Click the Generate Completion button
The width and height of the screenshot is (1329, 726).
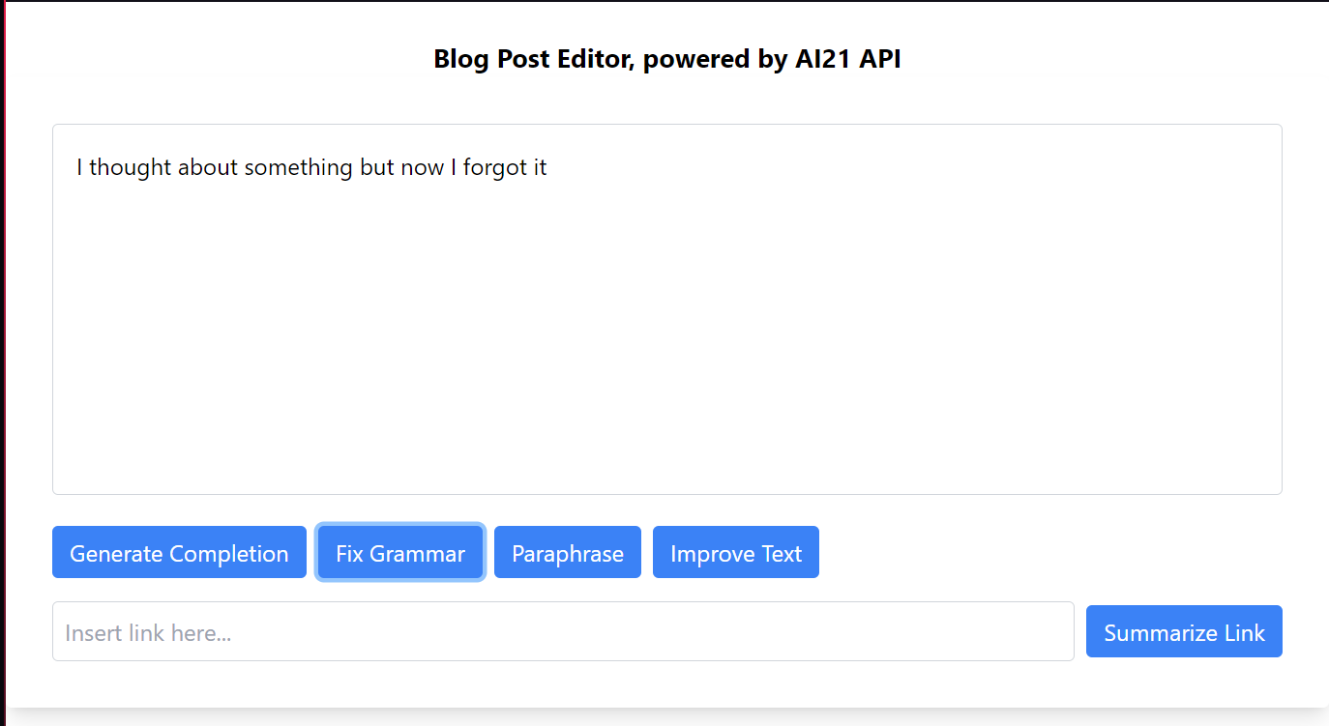coord(179,553)
